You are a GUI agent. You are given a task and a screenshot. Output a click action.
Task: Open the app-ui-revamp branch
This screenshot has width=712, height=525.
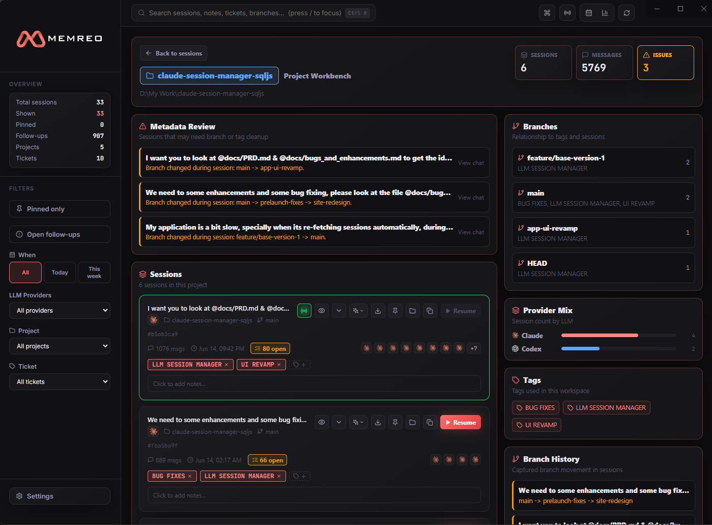click(604, 233)
